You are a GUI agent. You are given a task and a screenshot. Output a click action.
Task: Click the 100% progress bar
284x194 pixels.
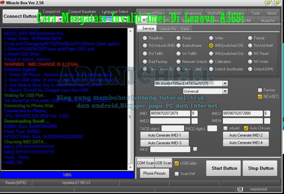point(67,175)
